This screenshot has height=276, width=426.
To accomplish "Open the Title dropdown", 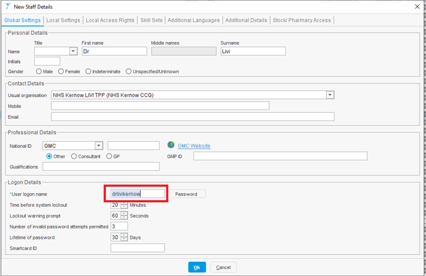I will point(73,51).
